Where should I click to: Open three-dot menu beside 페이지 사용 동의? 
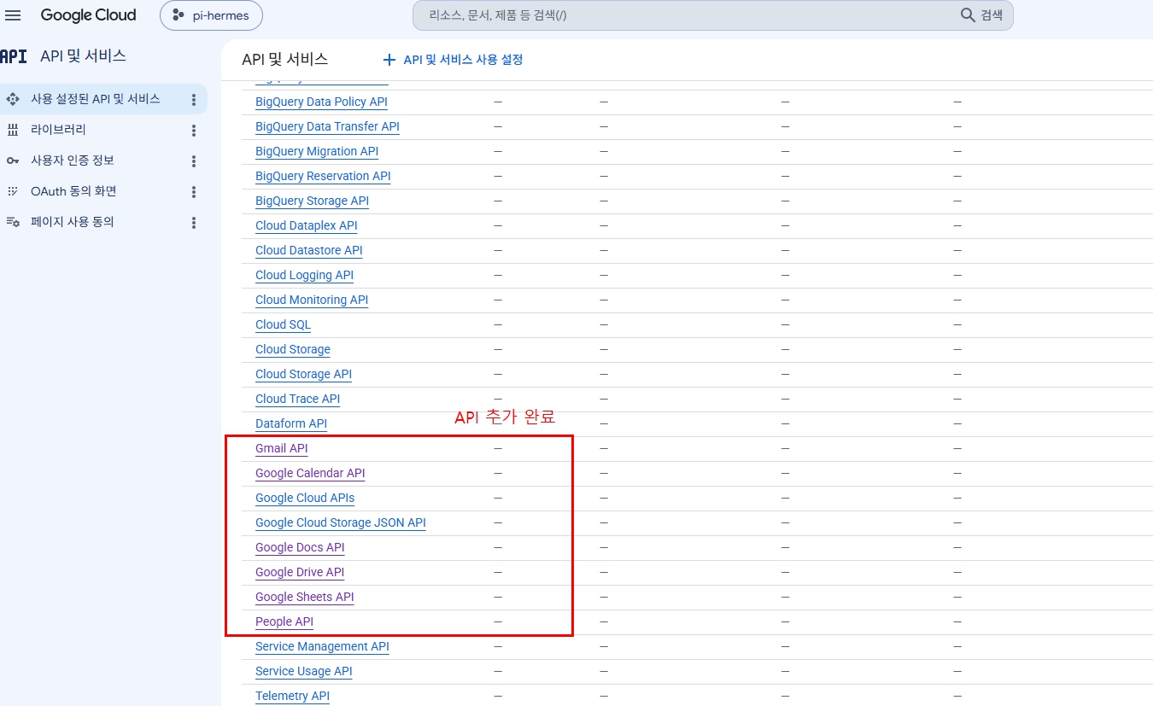click(194, 223)
